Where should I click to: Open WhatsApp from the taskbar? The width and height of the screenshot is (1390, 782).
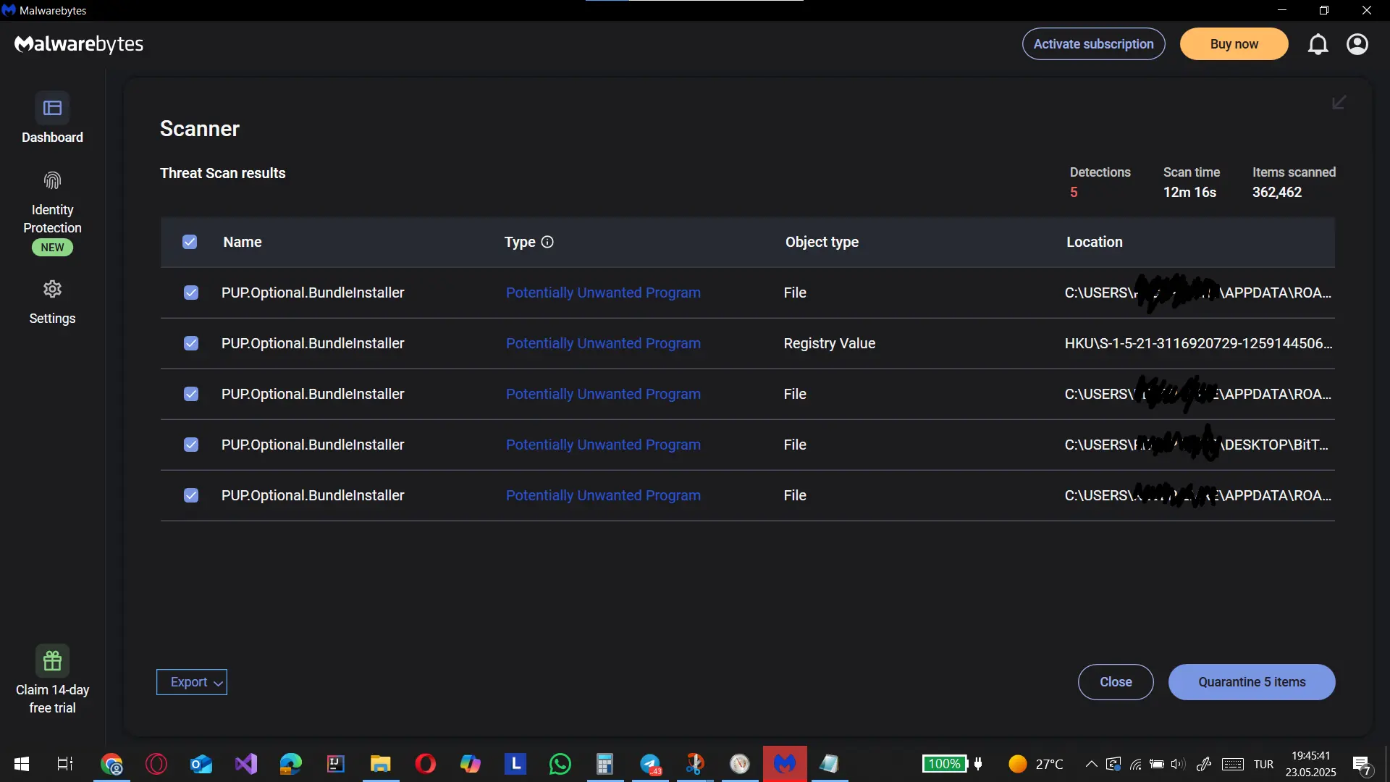click(560, 764)
